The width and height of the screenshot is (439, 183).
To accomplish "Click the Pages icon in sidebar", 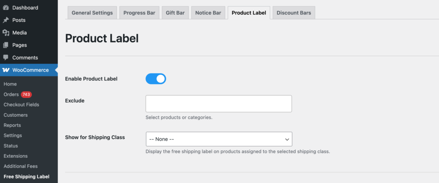I will point(6,45).
